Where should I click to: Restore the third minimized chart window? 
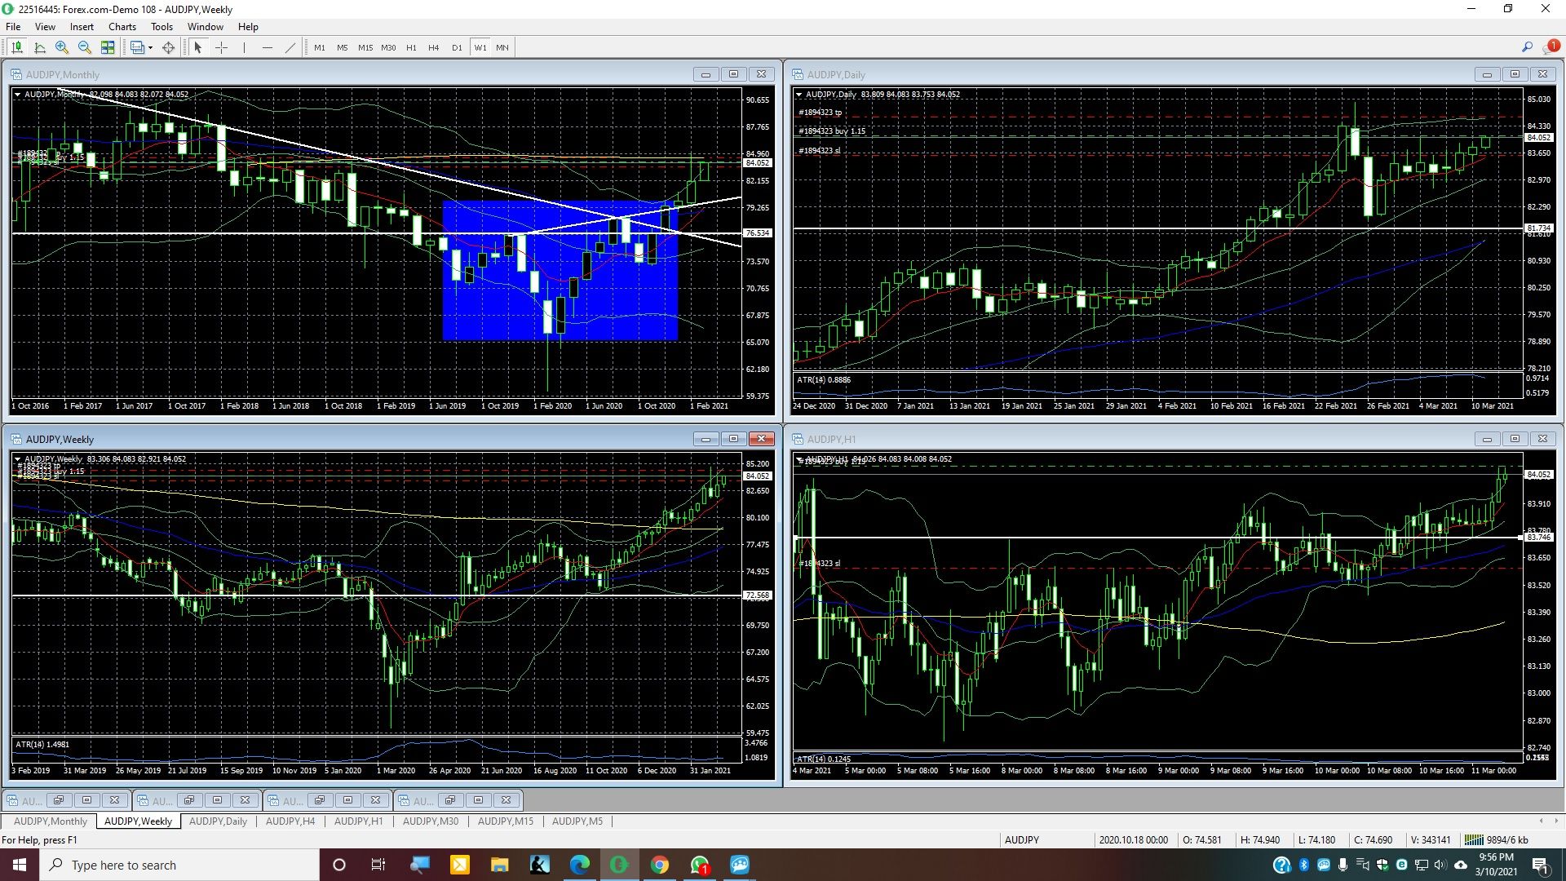[x=320, y=800]
